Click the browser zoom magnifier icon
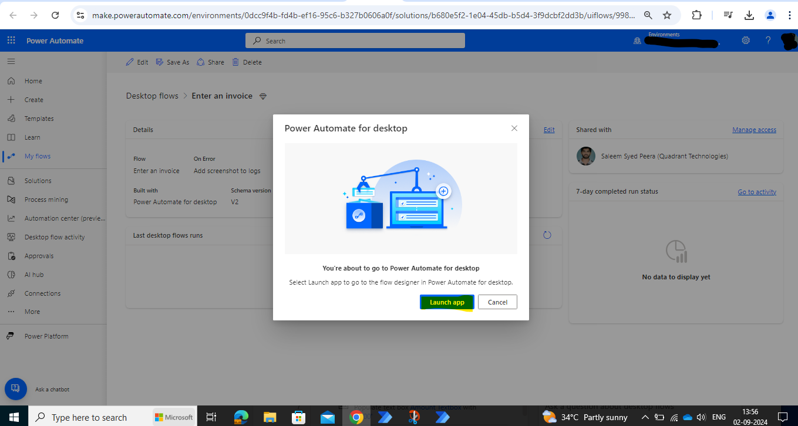Image resolution: width=798 pixels, height=426 pixels. (x=648, y=15)
